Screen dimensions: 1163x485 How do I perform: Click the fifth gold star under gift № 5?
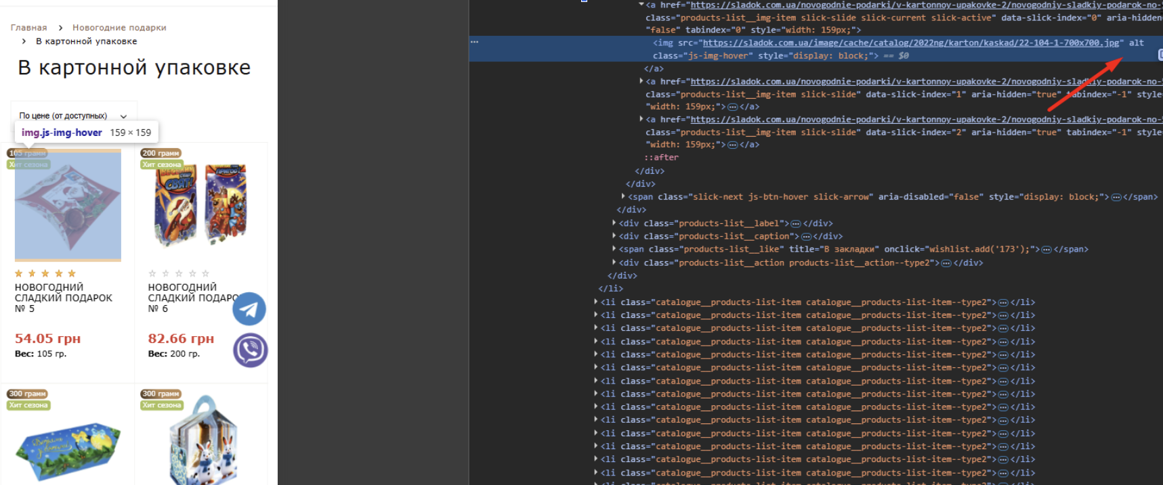pyautogui.click(x=72, y=273)
